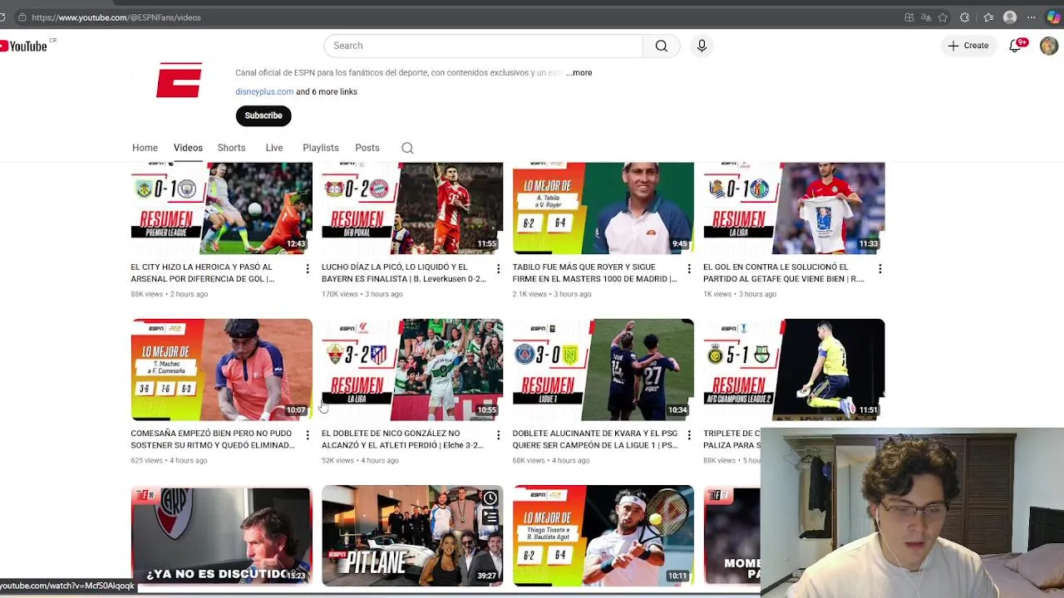Go to the channel Home tab
Viewport: 1064px width, 598px height.
(145, 148)
